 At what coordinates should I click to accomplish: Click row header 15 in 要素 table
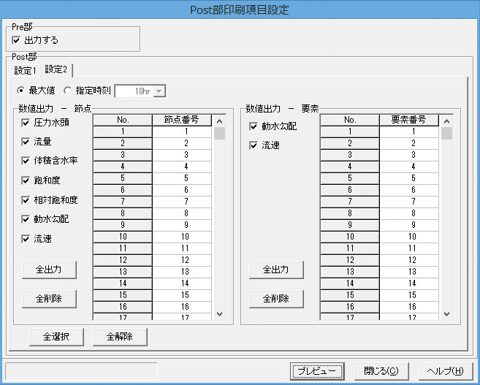350,295
